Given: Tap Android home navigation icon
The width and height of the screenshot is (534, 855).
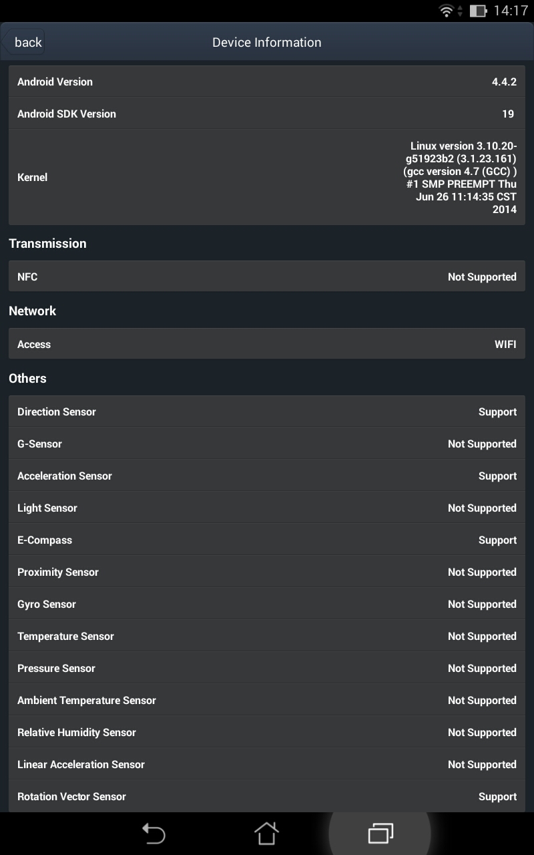Looking at the screenshot, I should 266,833.
